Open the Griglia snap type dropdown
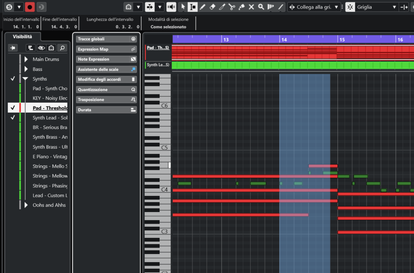The image size is (414, 273). coord(394,7)
